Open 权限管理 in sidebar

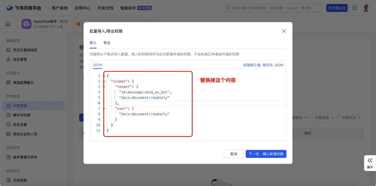point(33,106)
